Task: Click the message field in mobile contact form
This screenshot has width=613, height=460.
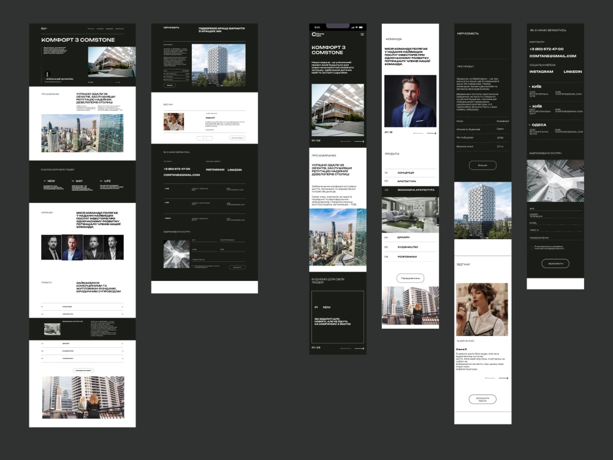Action: point(555,237)
